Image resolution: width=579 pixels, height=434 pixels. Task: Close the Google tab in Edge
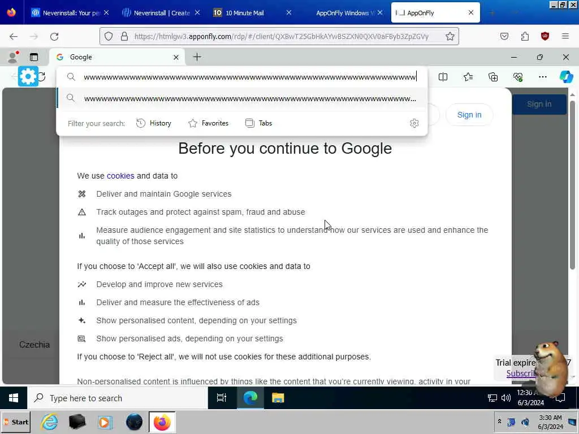tap(176, 57)
